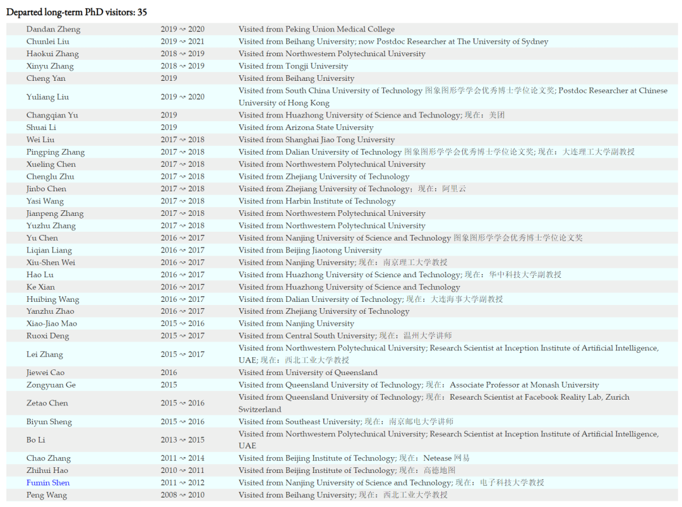Select Visited from Arizona State University
682x507 pixels.
tap(306, 128)
